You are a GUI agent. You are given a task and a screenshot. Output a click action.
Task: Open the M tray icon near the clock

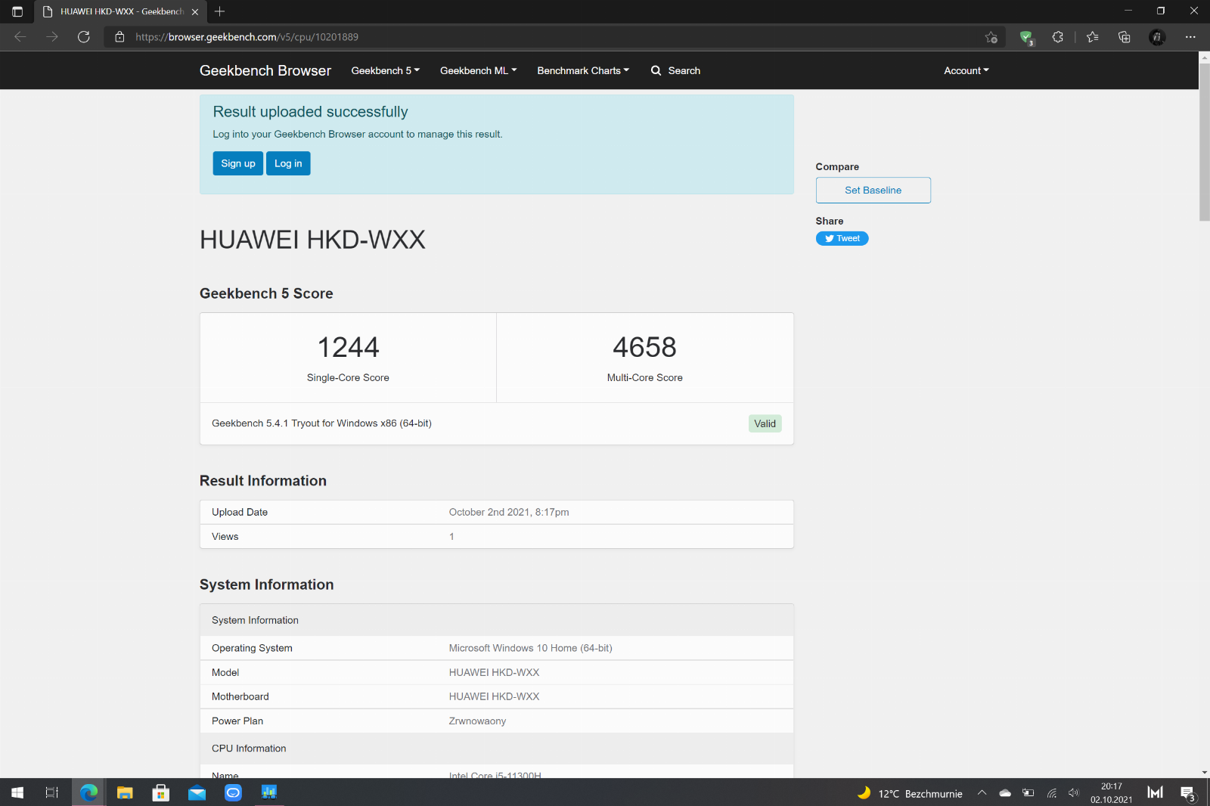click(1155, 792)
